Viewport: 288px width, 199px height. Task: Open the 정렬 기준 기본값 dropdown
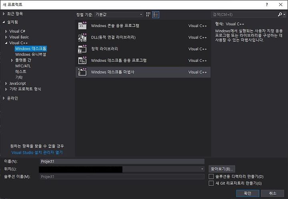tap(119, 14)
